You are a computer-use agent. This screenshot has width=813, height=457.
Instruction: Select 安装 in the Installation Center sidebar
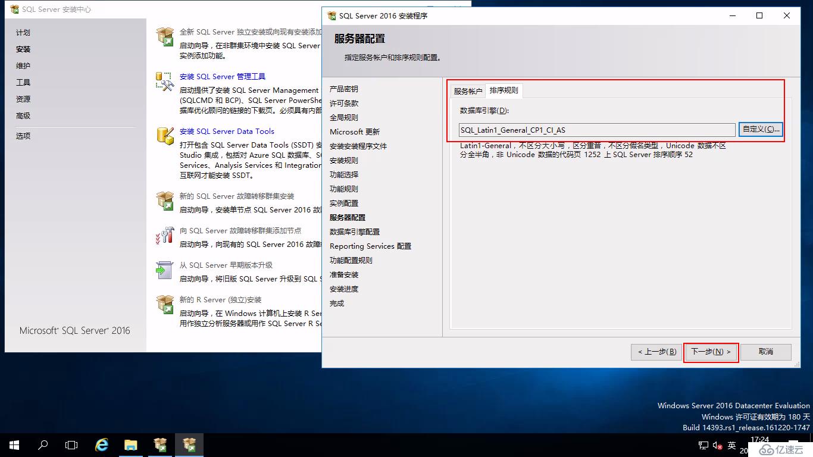tap(23, 49)
